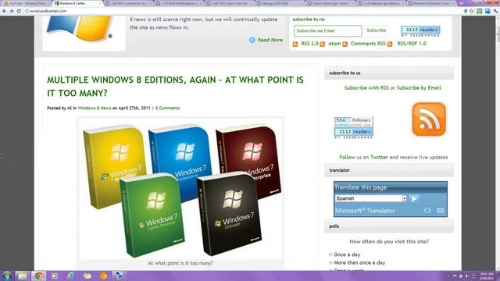The width and height of the screenshot is (500, 281).
Task: Click the blue extension icon in Chrome toolbar
Action: pos(487,11)
